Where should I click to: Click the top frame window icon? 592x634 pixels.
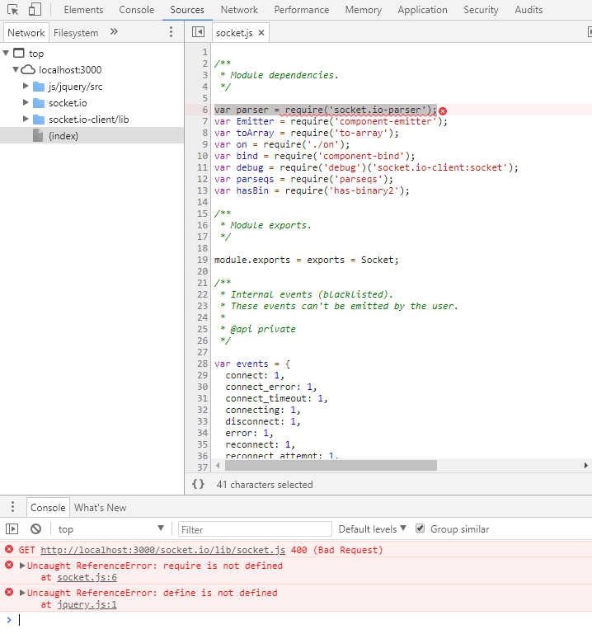pos(19,53)
